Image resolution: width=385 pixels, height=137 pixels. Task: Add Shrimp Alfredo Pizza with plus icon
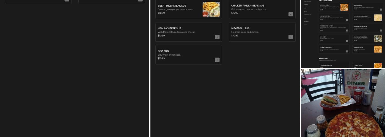point(381,30)
